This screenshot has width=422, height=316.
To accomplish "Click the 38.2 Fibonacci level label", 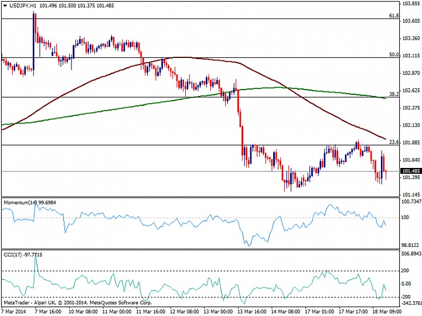I will pos(394,94).
